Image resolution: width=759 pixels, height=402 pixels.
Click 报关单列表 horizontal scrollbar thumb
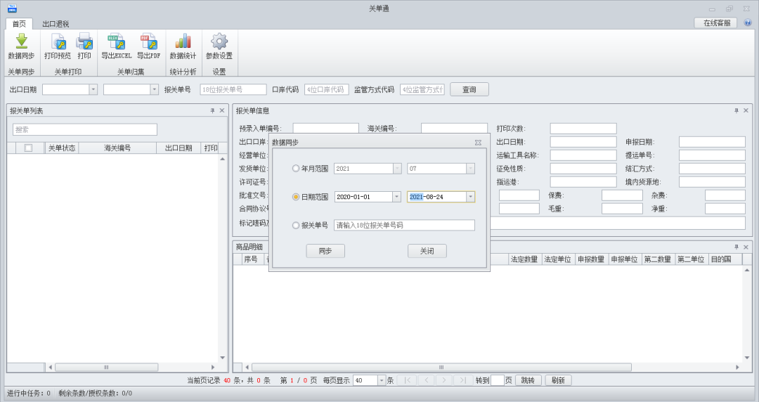point(107,367)
